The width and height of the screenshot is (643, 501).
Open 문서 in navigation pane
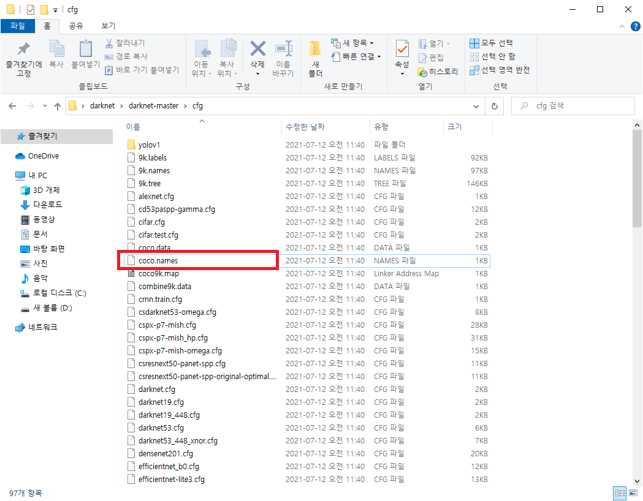pos(34,235)
